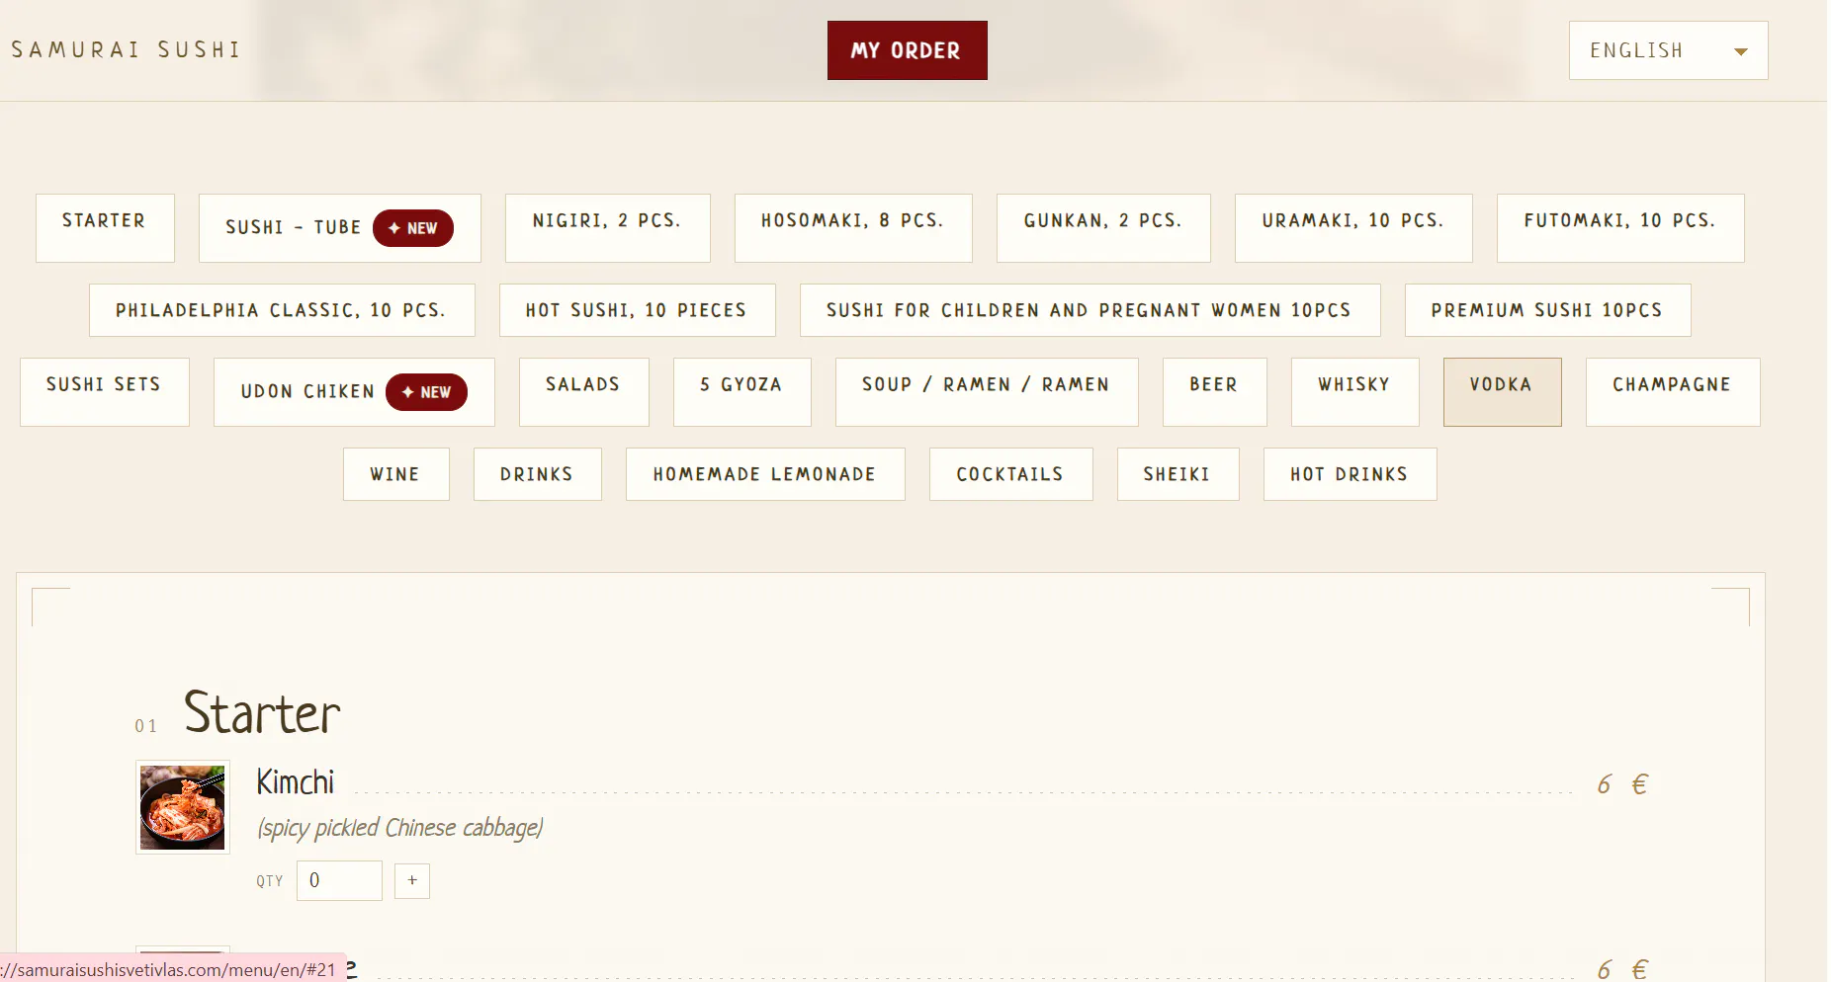This screenshot has width=1831, height=982.
Task: Expand the English language dropdown
Action: [1668, 50]
